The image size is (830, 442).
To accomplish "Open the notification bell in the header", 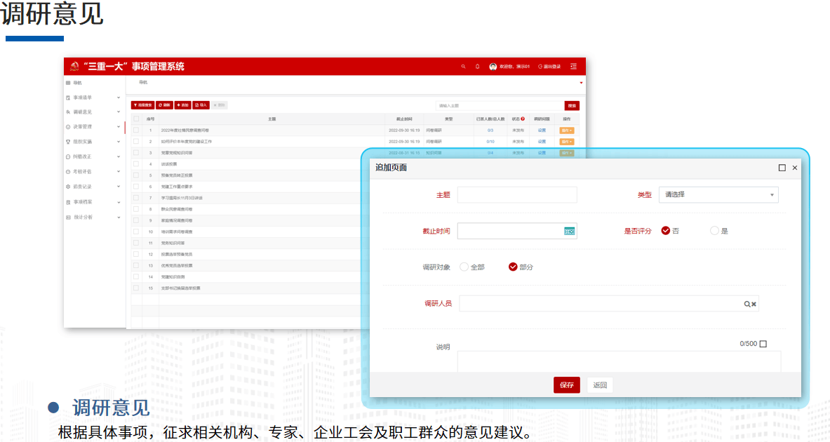I will pos(478,67).
